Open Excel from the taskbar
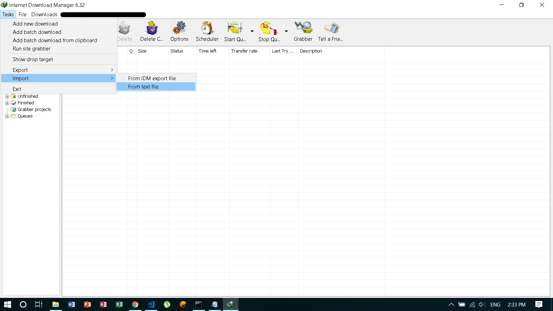Image resolution: width=553 pixels, height=311 pixels. pyautogui.click(x=119, y=304)
